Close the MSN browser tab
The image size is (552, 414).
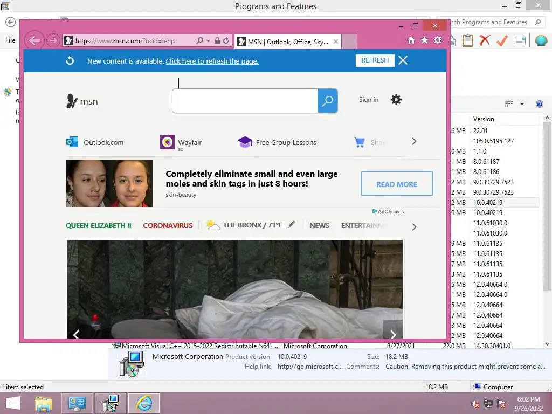click(336, 42)
